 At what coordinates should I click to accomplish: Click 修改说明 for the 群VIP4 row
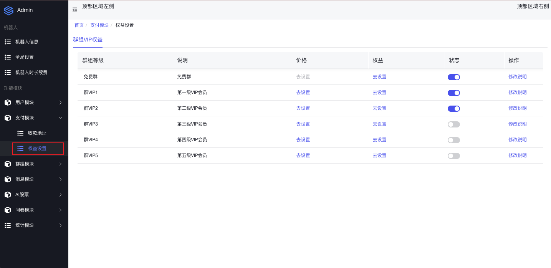(x=517, y=140)
